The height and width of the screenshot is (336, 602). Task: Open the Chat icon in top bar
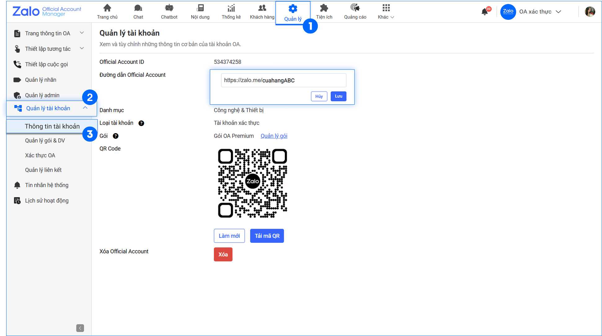[138, 8]
